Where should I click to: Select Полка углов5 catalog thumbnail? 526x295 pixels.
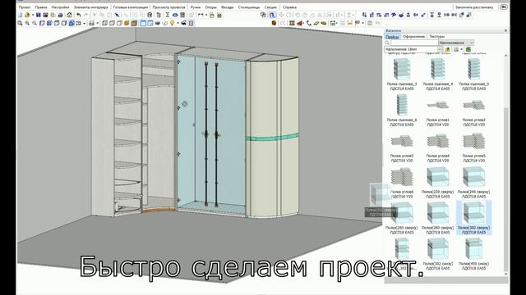click(x=473, y=141)
